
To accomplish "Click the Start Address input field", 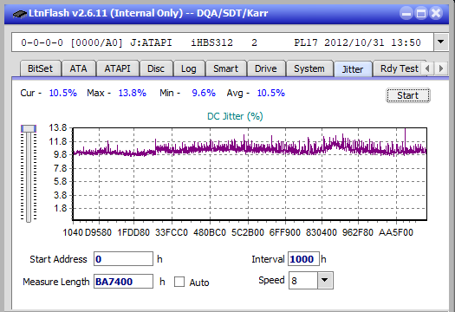I will (x=123, y=259).
